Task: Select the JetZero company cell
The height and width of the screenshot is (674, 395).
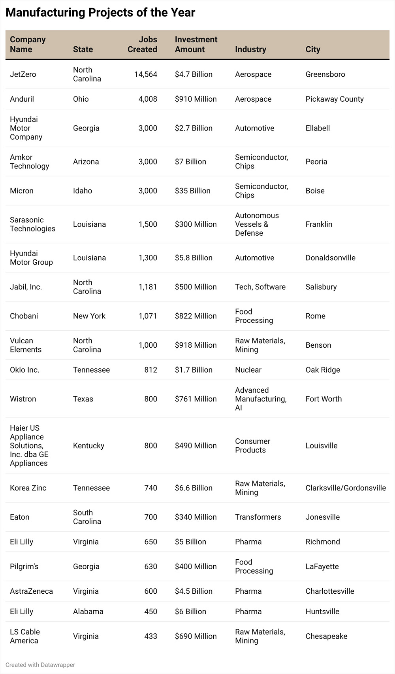Action: tap(23, 74)
